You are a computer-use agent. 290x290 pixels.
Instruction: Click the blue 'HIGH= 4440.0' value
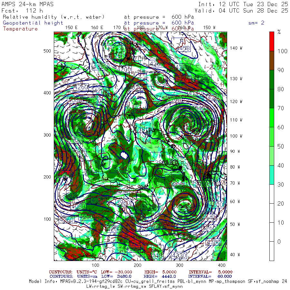[x=159, y=276]
